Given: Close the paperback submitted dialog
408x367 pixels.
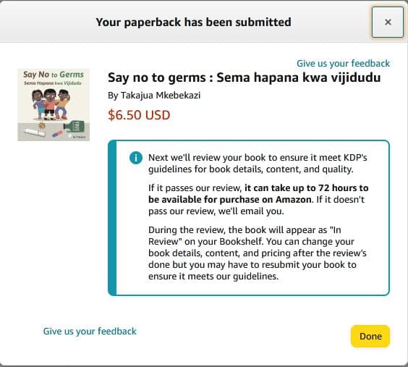Looking at the screenshot, I should [x=388, y=22].
